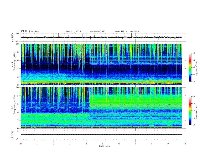Click tick label '10' on the Time axis
The height and width of the screenshot is (161, 208).
point(185,144)
